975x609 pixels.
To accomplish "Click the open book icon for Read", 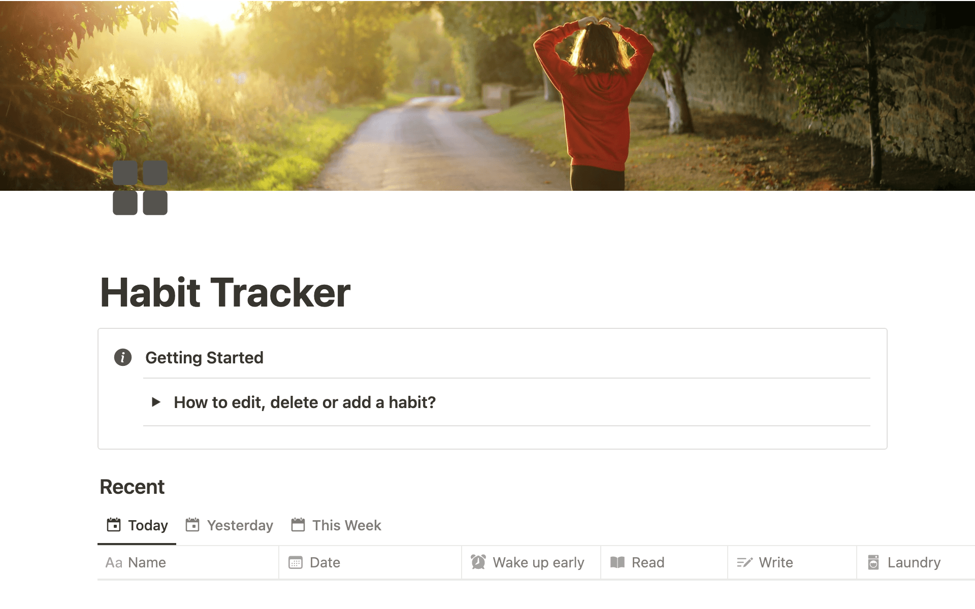I will tap(617, 562).
